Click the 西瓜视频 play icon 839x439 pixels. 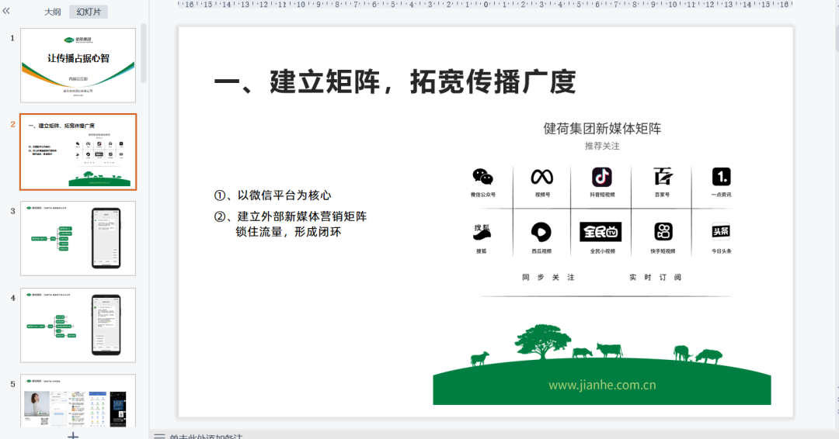[541, 233]
